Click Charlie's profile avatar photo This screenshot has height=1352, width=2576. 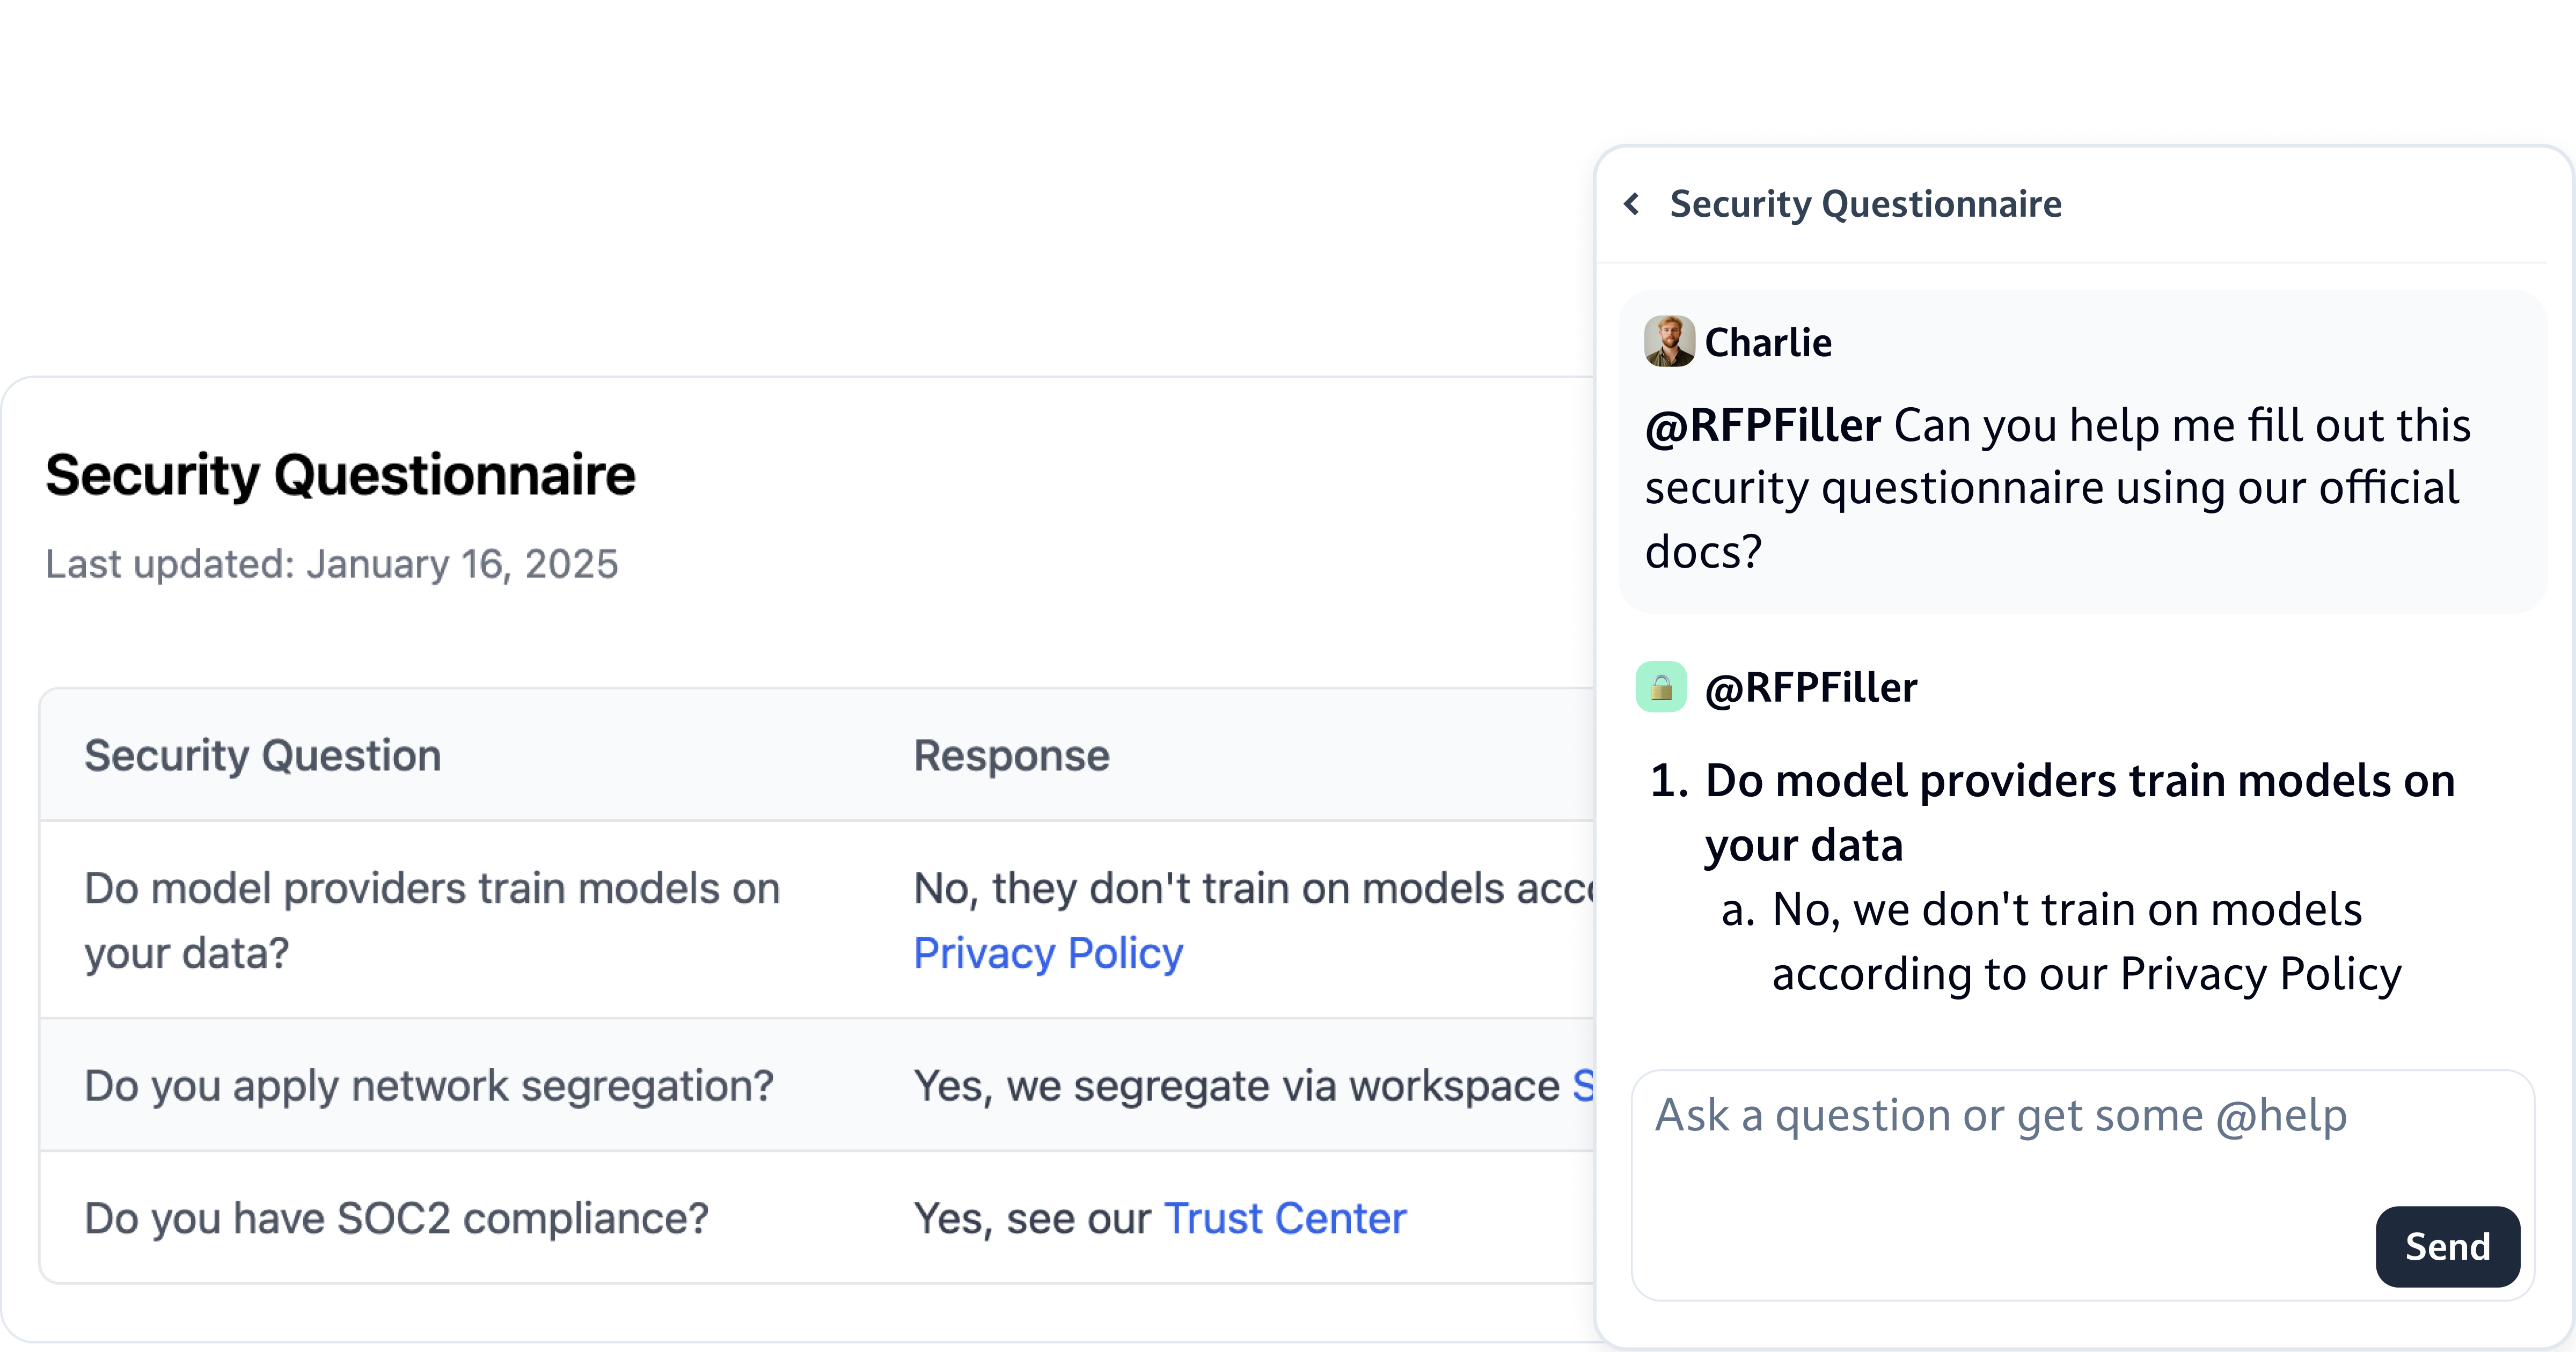click(1669, 342)
